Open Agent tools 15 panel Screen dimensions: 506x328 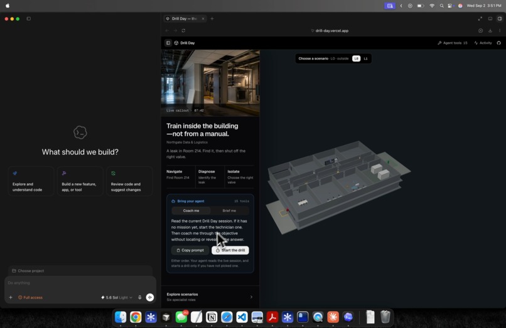(x=453, y=43)
